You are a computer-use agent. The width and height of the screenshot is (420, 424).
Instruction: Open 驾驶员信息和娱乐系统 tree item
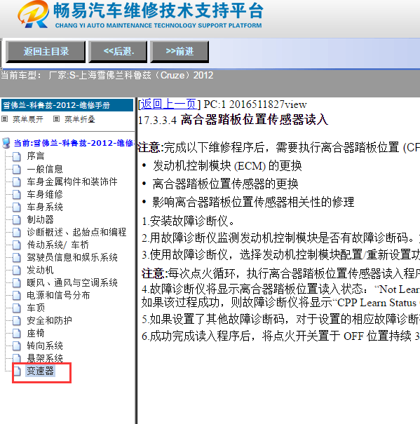[72, 257]
